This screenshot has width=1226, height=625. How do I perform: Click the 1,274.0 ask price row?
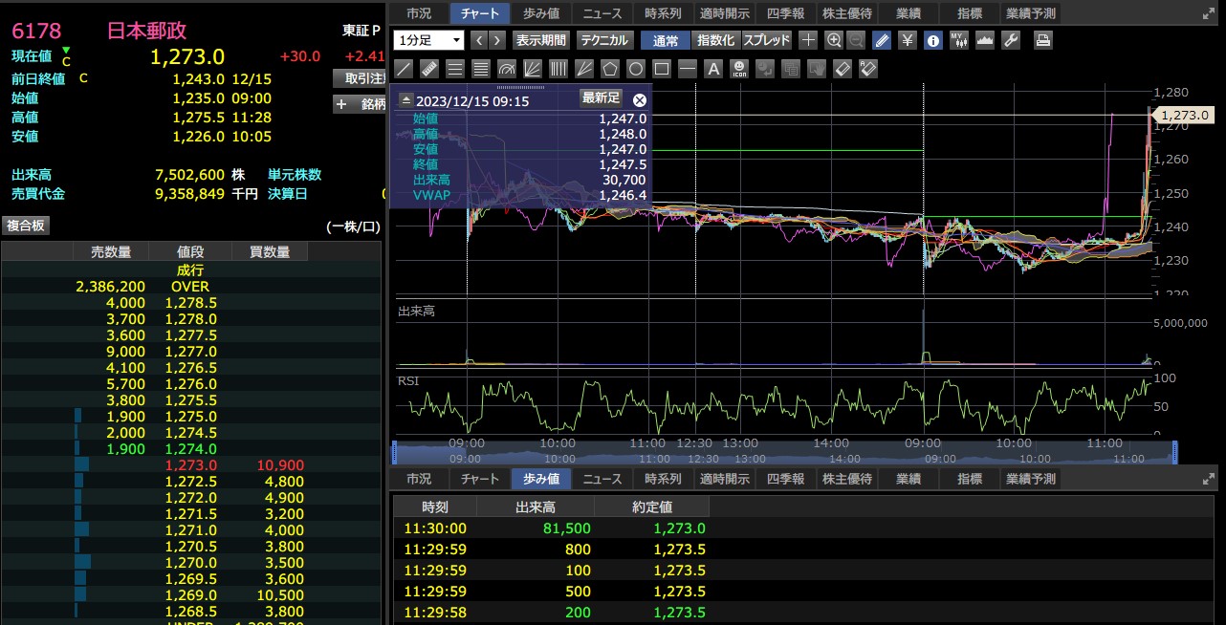[191, 448]
